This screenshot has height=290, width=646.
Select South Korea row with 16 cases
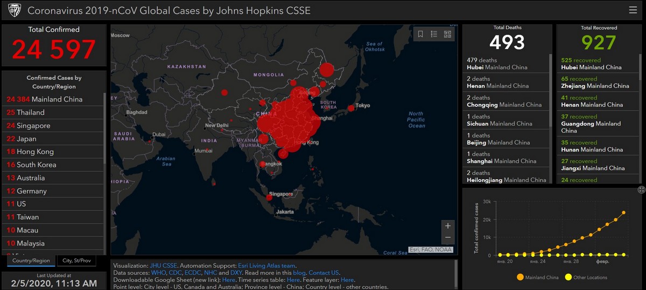pyautogui.click(x=53, y=165)
